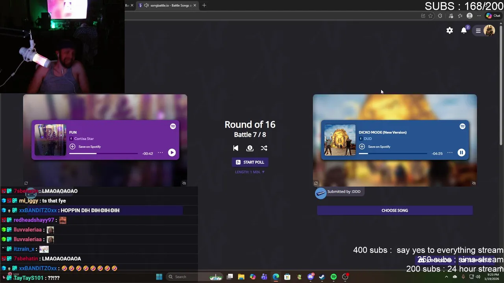Seek in the FUN progress bar

coord(104,153)
